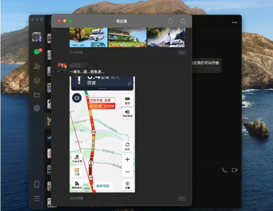Open the hamburger menu at sidebar bottom
The height and width of the screenshot is (211, 273).
pos(37,198)
